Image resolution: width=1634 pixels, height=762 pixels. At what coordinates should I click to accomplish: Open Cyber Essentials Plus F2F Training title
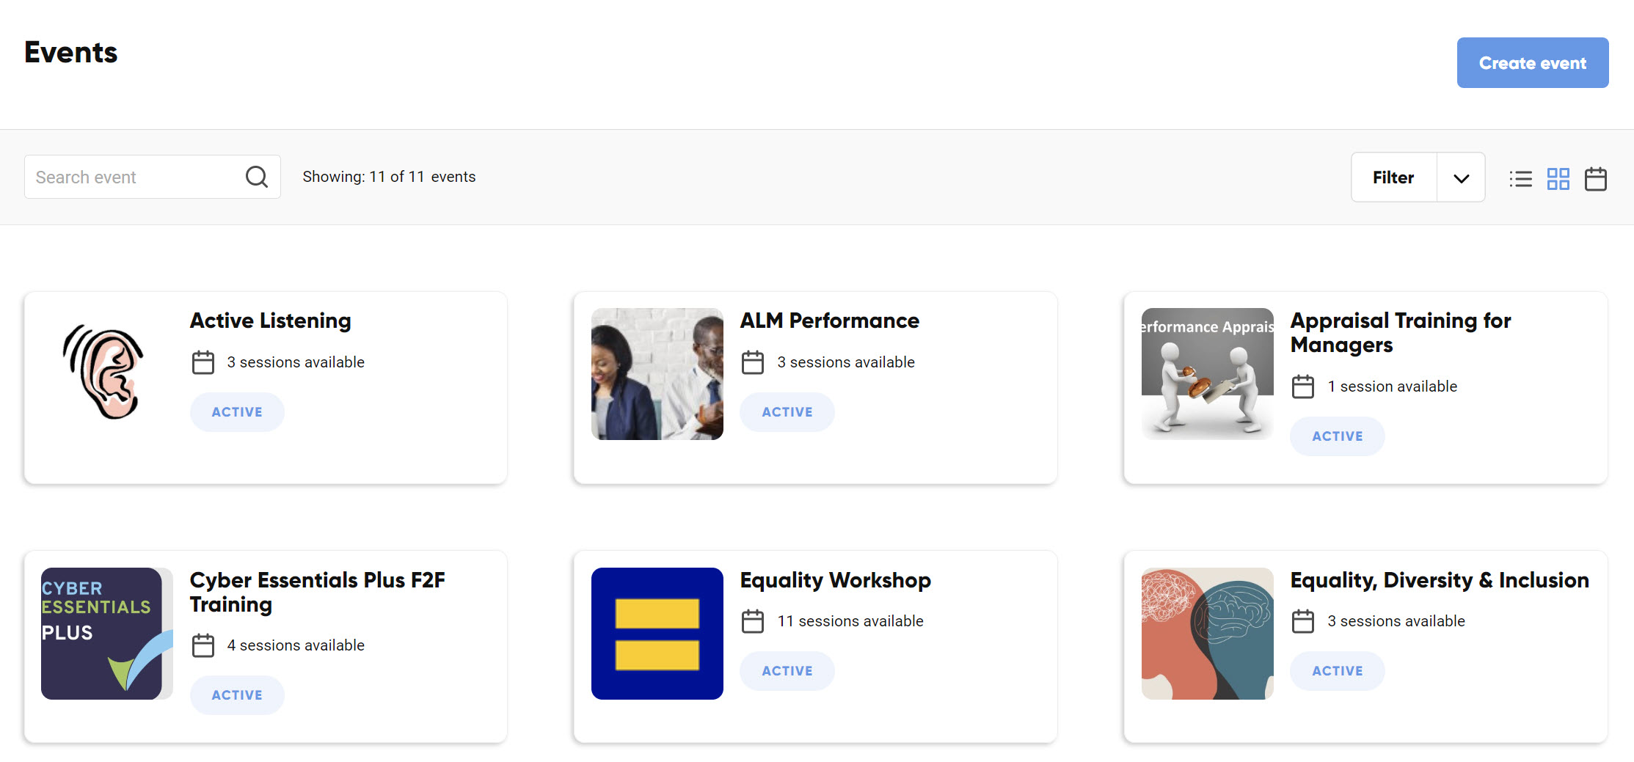[x=318, y=592]
